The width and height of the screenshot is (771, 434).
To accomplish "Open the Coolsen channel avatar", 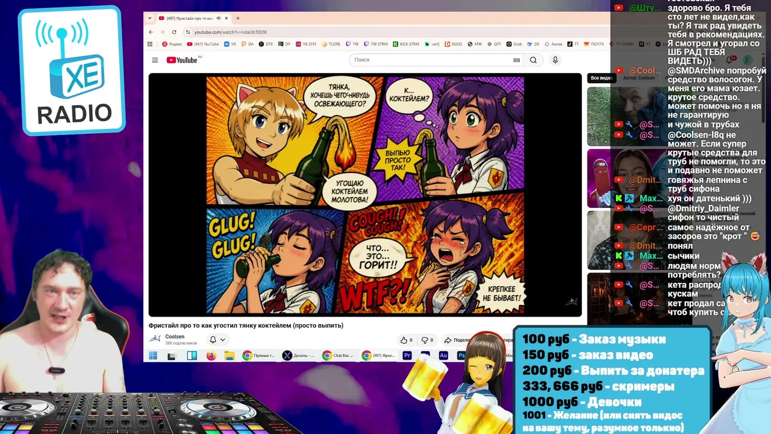I will (x=155, y=339).
